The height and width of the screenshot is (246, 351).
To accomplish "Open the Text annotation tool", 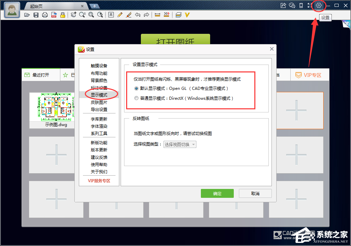I will (111, 15).
